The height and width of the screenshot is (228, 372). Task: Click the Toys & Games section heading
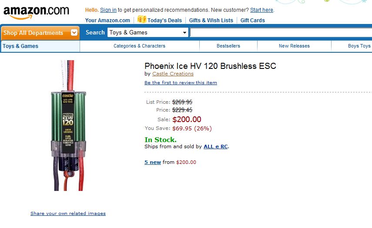coord(20,46)
